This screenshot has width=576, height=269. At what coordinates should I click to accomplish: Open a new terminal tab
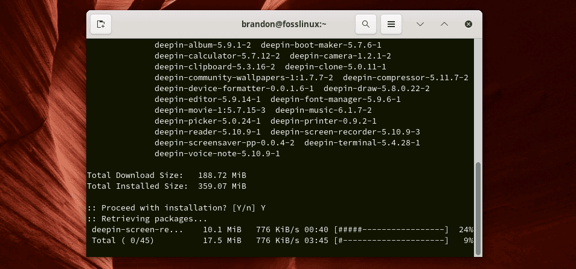[x=101, y=24]
